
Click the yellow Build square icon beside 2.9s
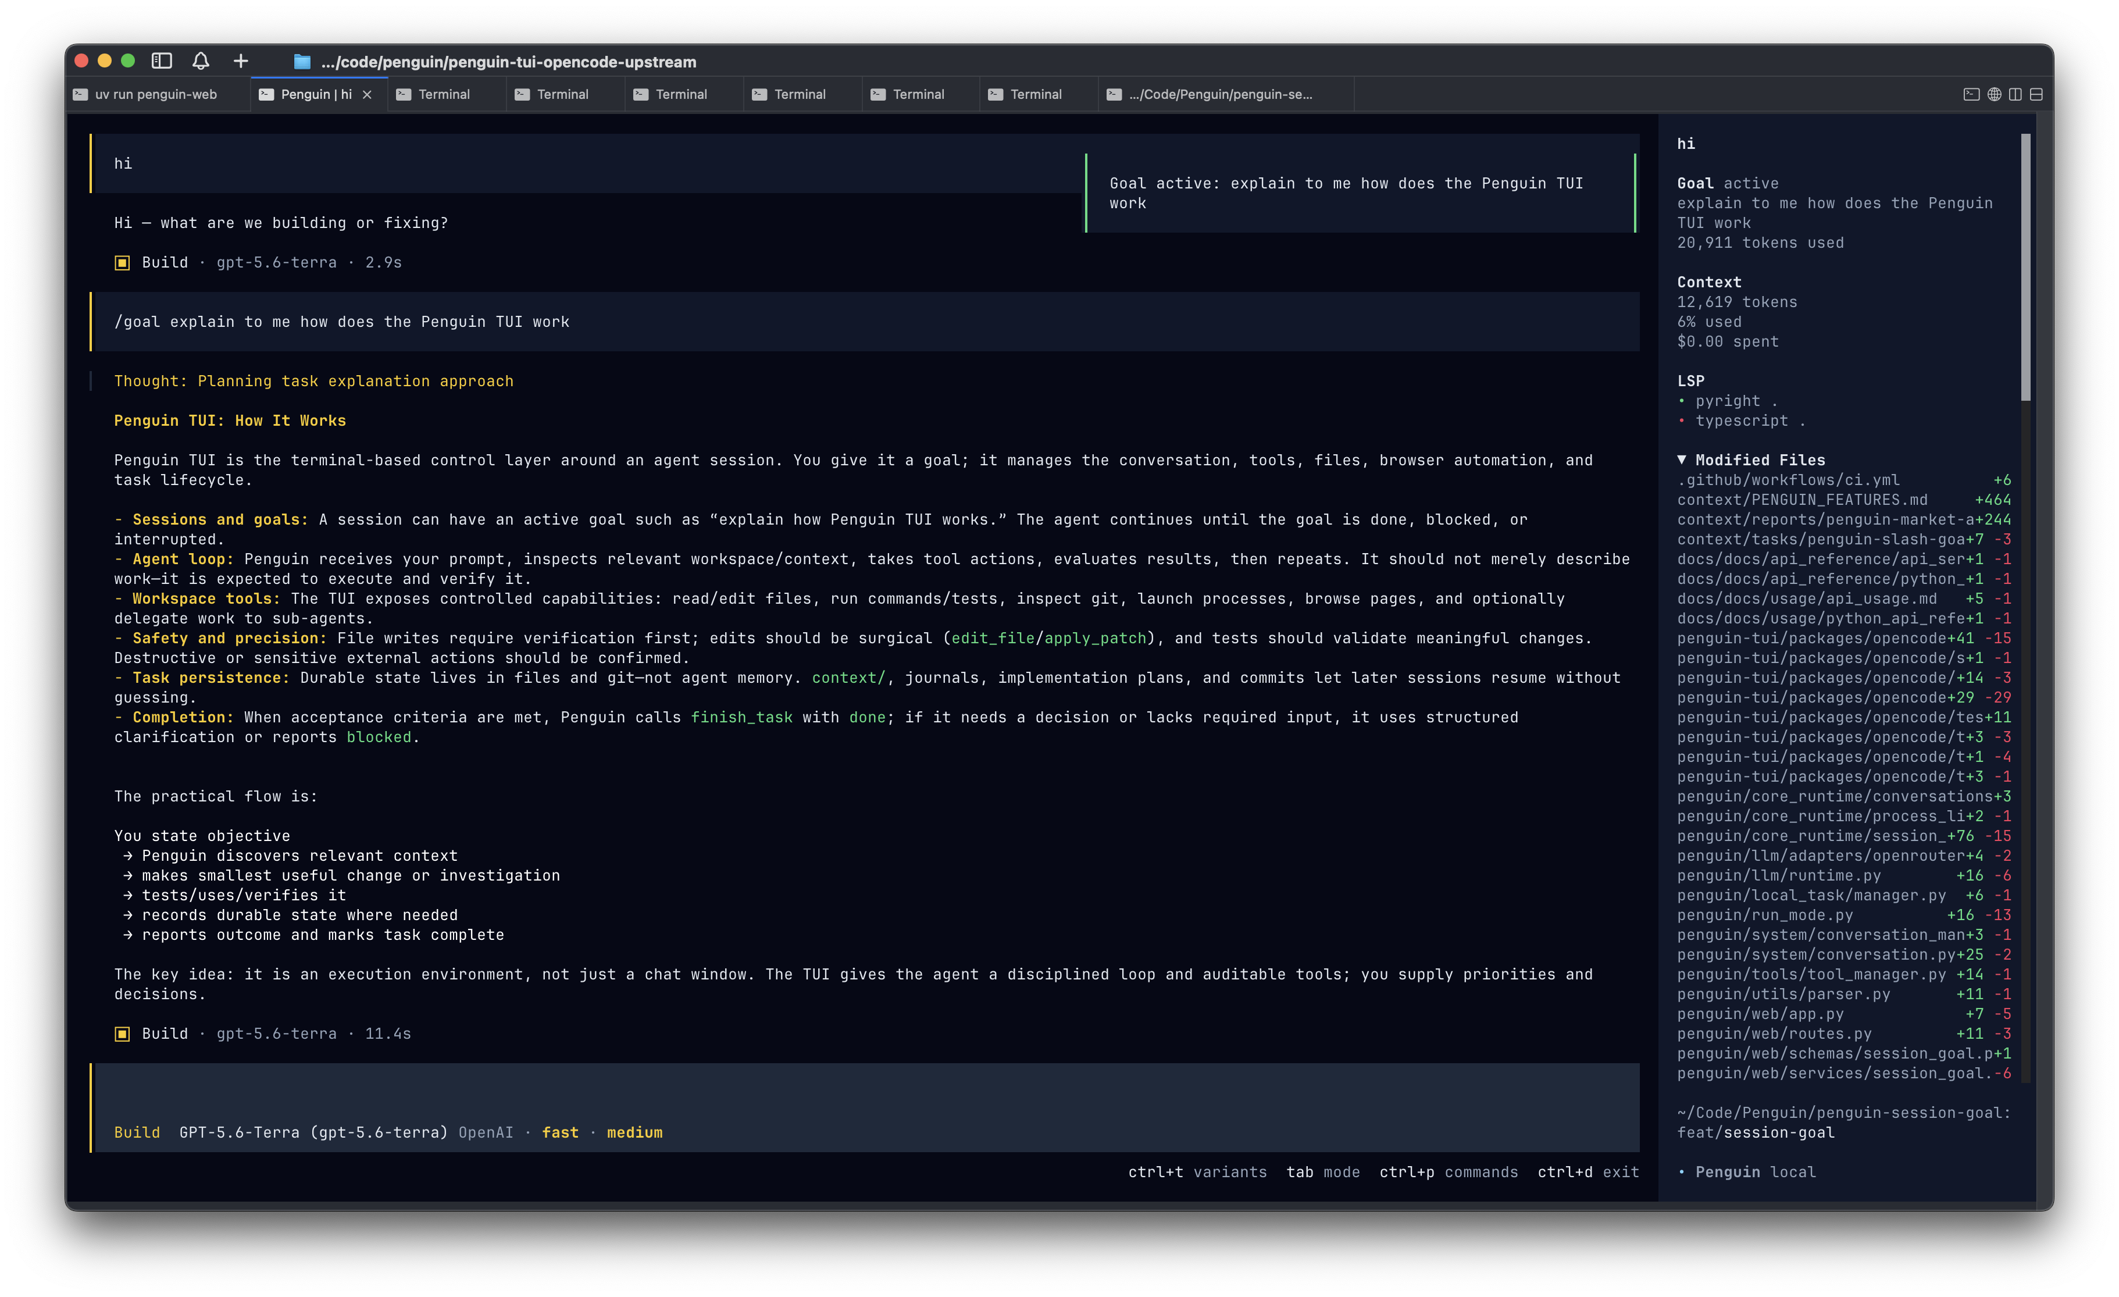[x=122, y=262]
